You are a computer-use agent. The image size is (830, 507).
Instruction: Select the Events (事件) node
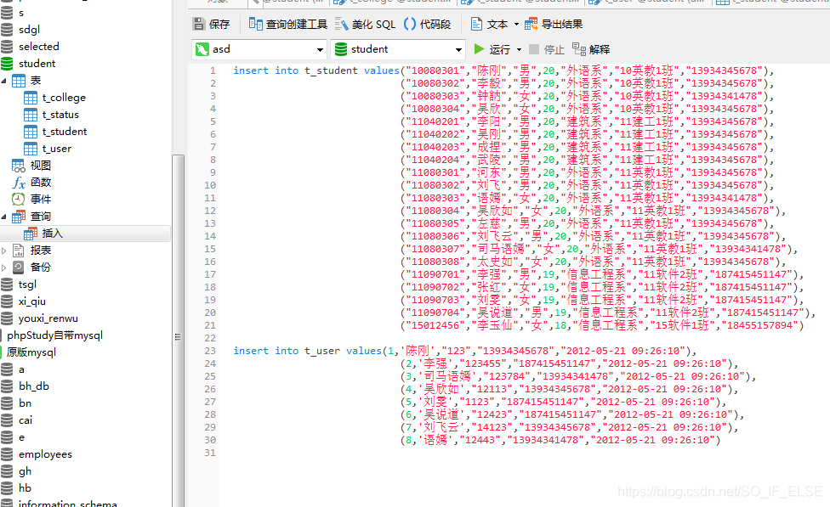coord(40,200)
